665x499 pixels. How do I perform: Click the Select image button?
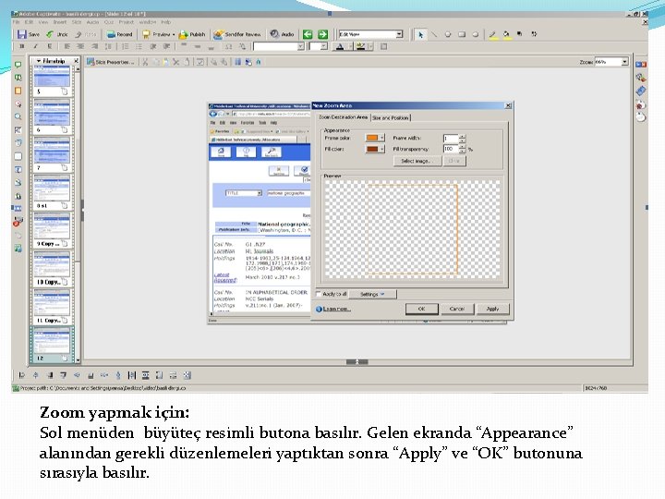(416, 161)
